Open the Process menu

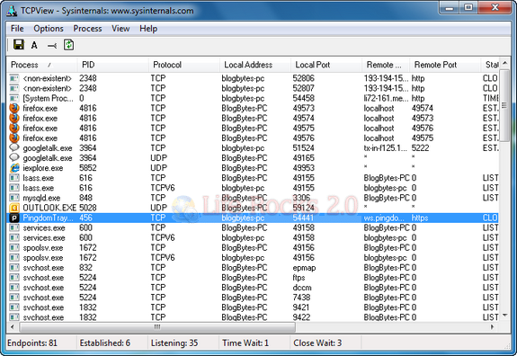click(x=87, y=29)
